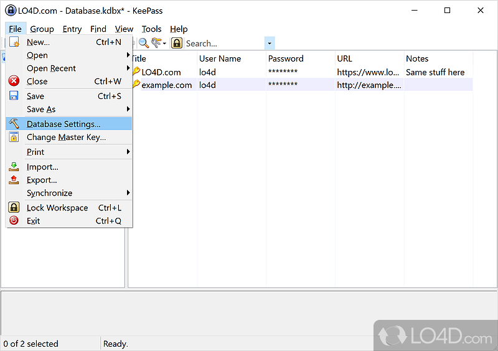Screen dimensions: 498x351
Task: Select the example.com entry row
Action: pyautogui.click(x=167, y=85)
